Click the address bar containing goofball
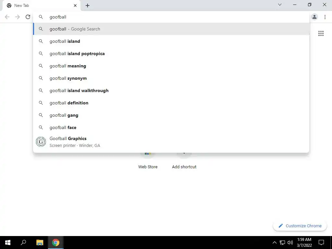 (x=172, y=17)
